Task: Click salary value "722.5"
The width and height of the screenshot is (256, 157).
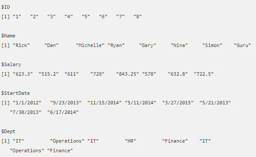Action: click(204, 74)
